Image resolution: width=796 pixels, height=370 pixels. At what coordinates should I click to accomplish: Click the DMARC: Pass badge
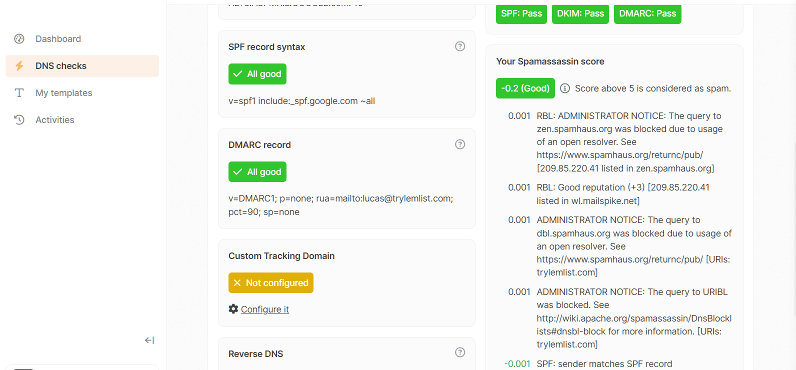[x=647, y=13]
